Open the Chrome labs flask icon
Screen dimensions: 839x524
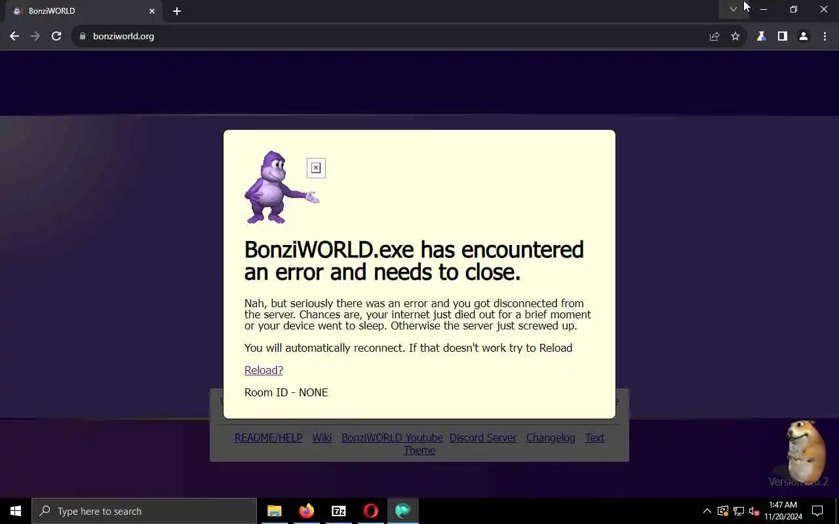tap(761, 36)
